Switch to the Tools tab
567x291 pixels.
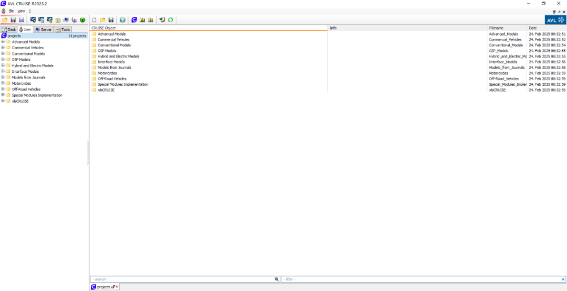(x=63, y=30)
